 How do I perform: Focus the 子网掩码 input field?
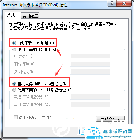click(90, 64)
